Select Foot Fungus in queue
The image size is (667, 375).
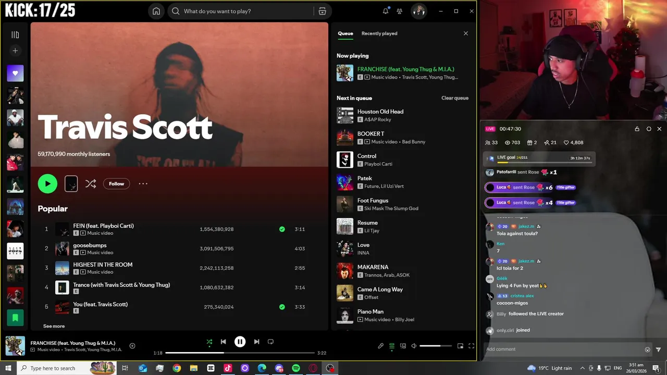[402, 204]
